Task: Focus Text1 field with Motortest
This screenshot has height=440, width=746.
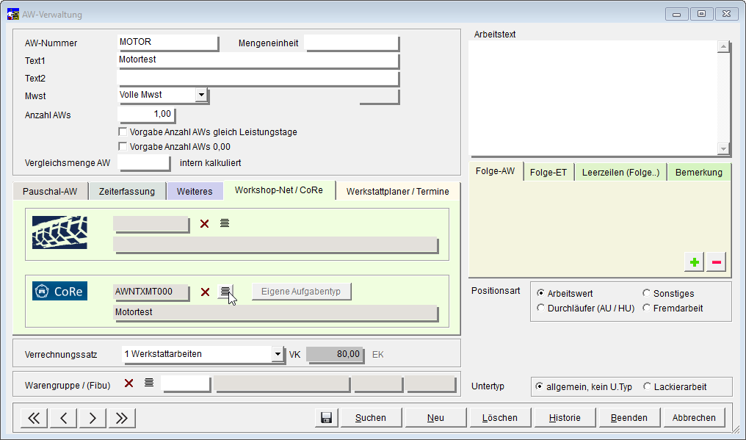Action: 258,60
